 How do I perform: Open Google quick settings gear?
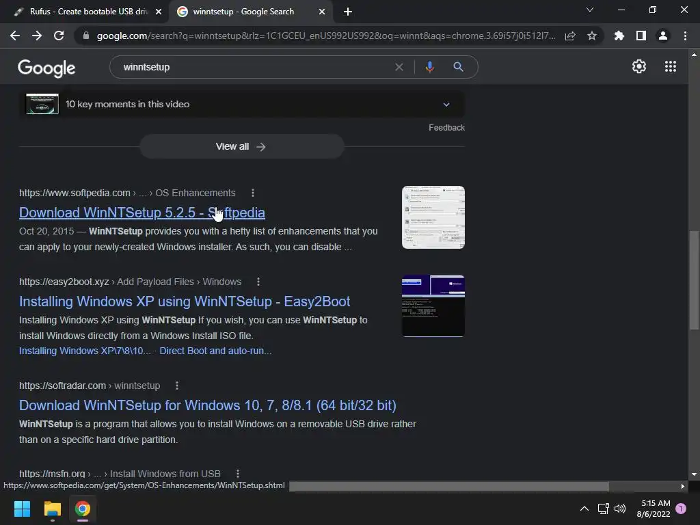(639, 66)
